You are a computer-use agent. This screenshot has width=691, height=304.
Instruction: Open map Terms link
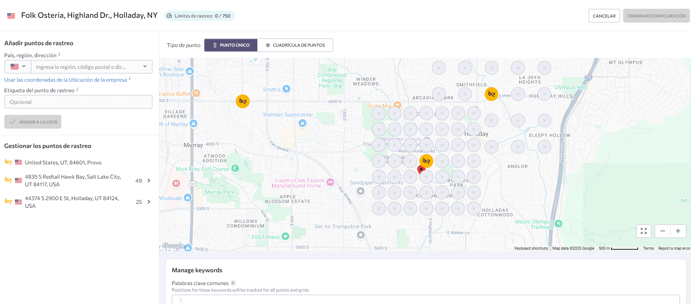(648, 248)
